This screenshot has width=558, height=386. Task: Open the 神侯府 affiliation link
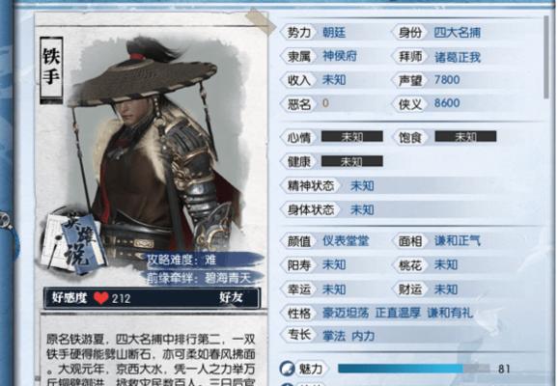(340, 56)
